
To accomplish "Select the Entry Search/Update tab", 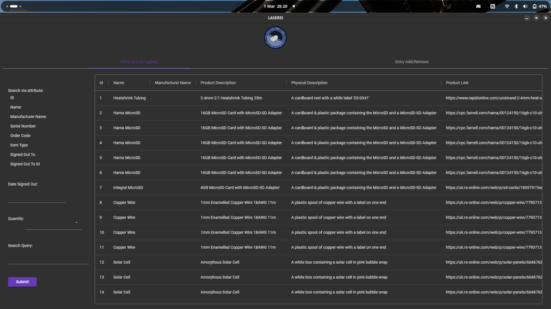I will point(139,62).
